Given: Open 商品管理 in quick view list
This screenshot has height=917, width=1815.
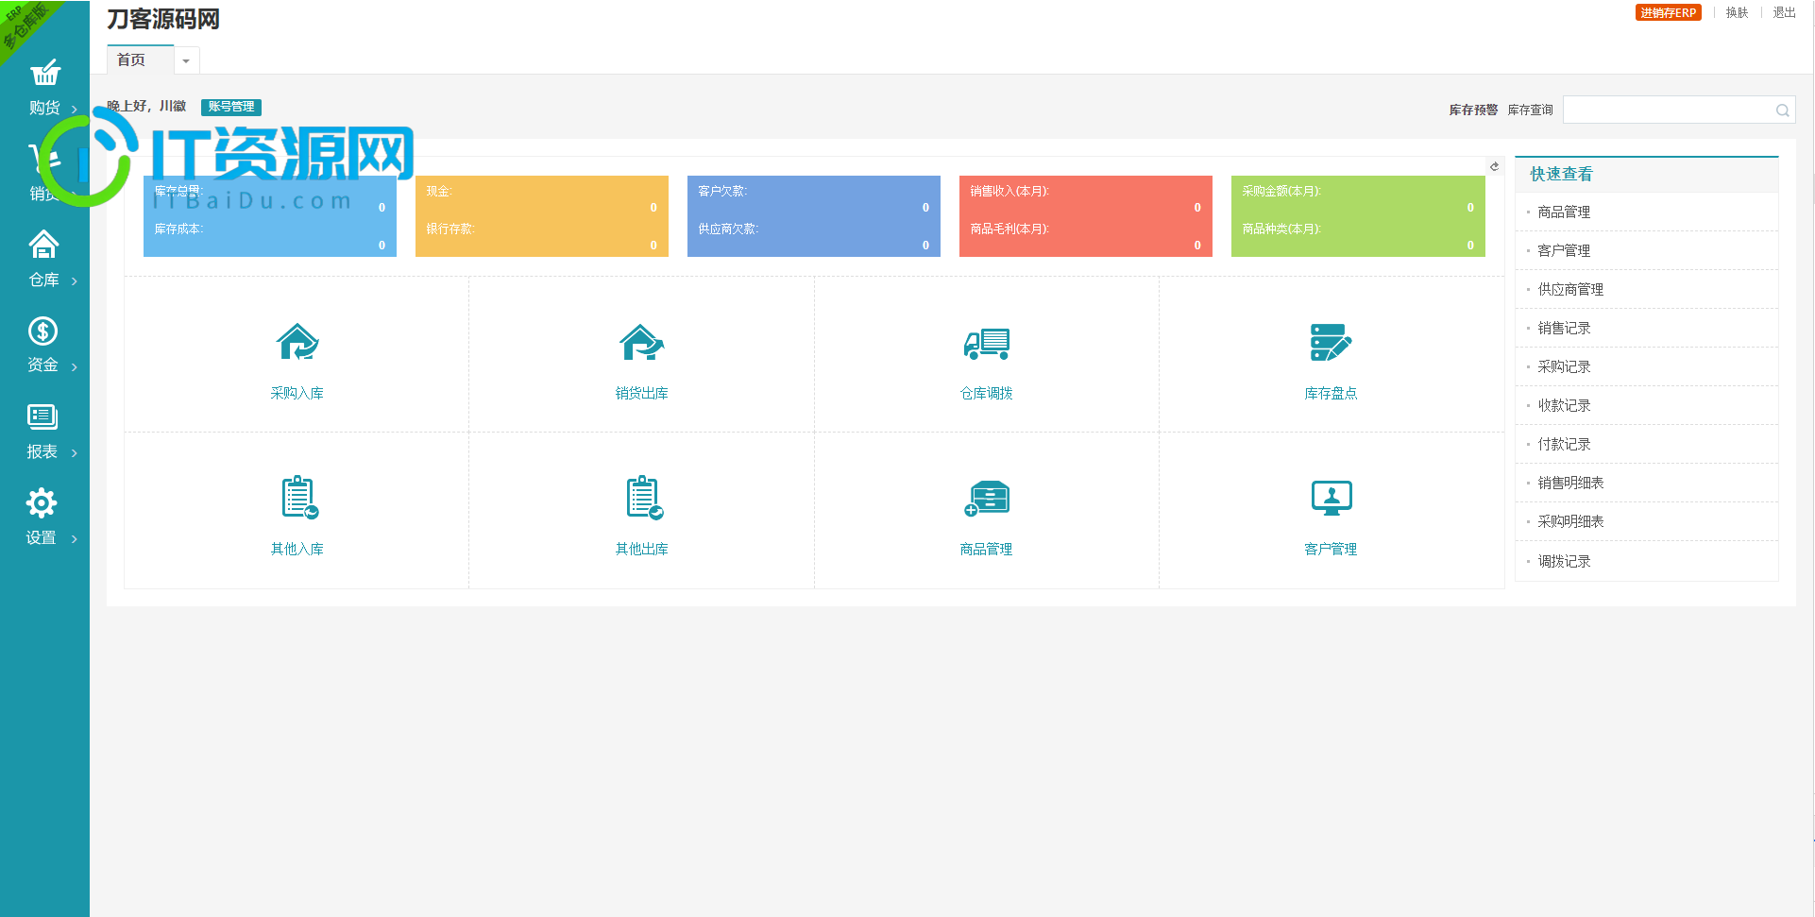Looking at the screenshot, I should (1564, 212).
